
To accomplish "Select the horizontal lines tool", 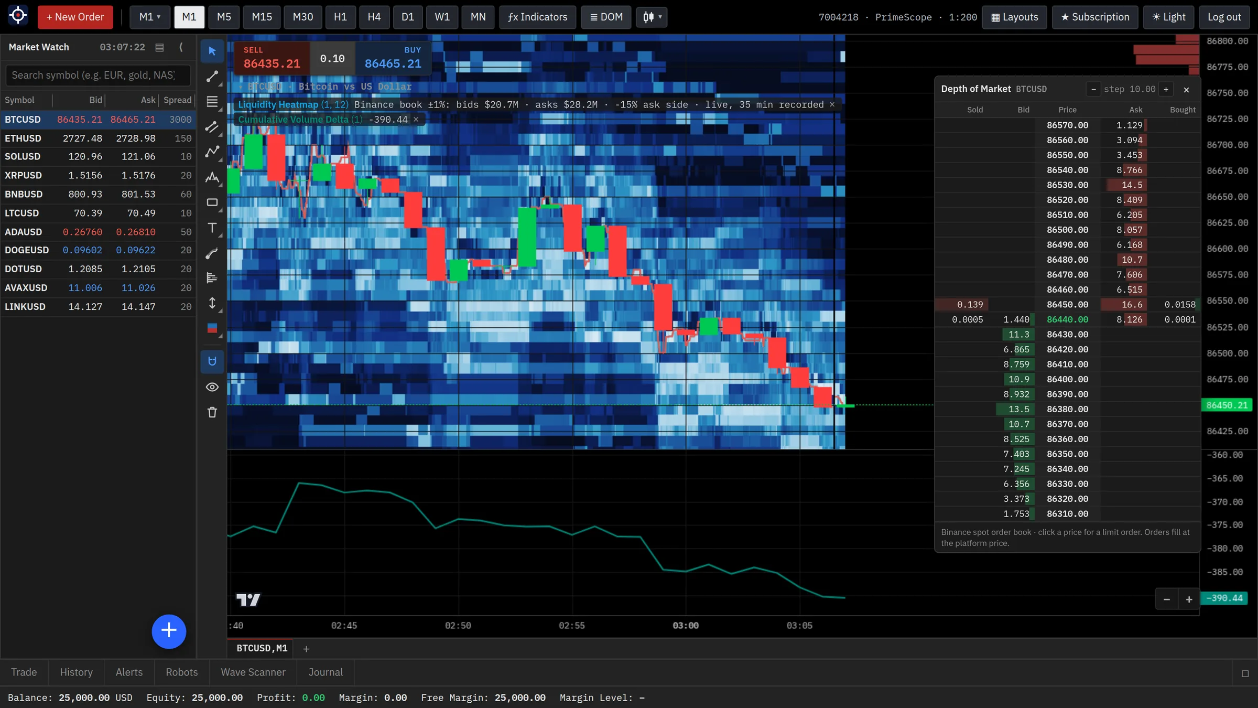I will pyautogui.click(x=212, y=102).
